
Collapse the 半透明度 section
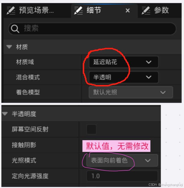click(5, 114)
